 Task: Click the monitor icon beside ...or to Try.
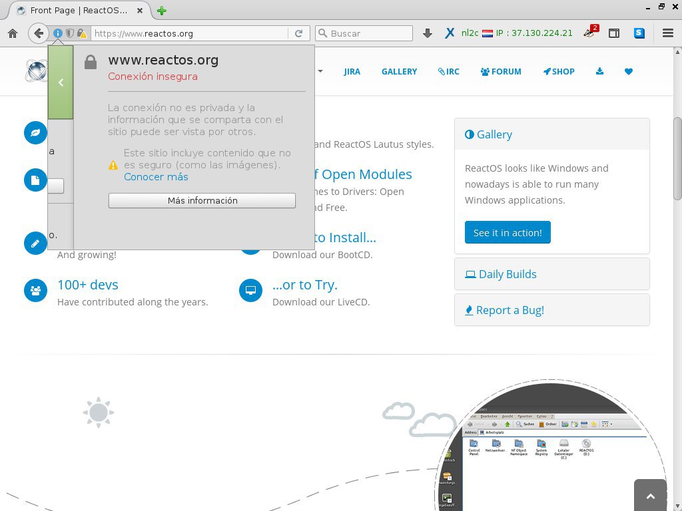(x=251, y=290)
